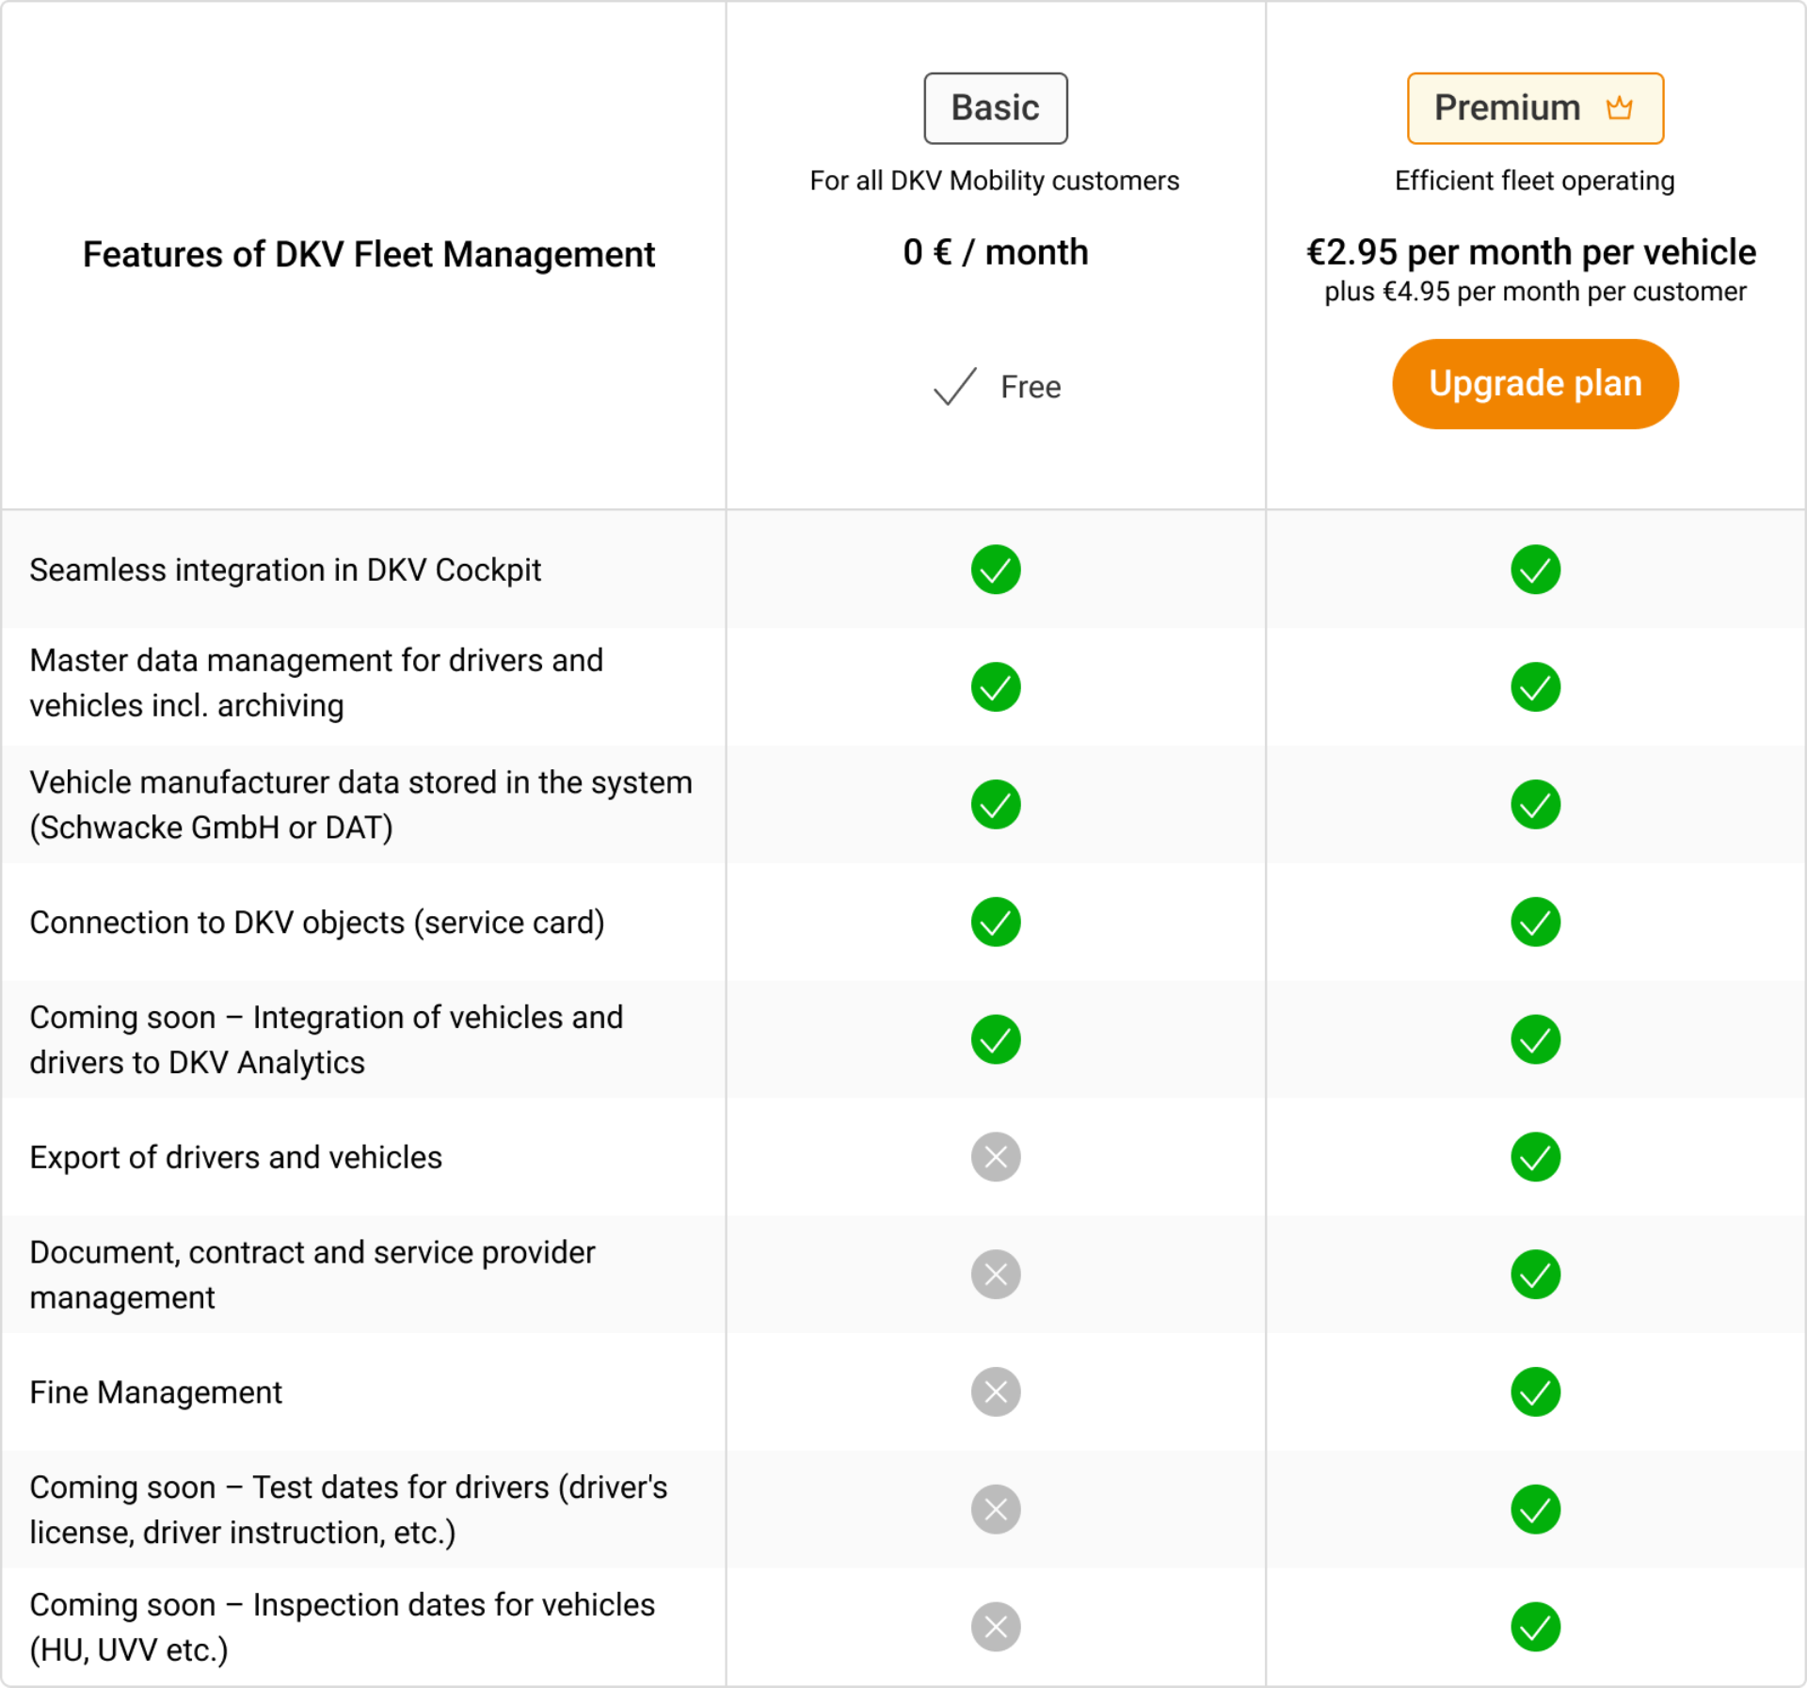The width and height of the screenshot is (1807, 1688).
Task: Click 'Master data management for drivers' row label
Action: [316, 683]
